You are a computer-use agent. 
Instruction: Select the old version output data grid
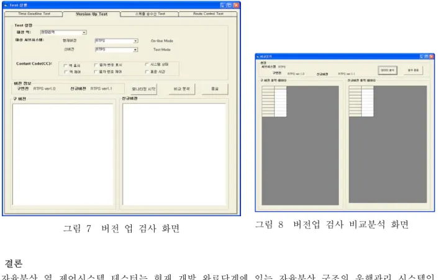pos(300,145)
